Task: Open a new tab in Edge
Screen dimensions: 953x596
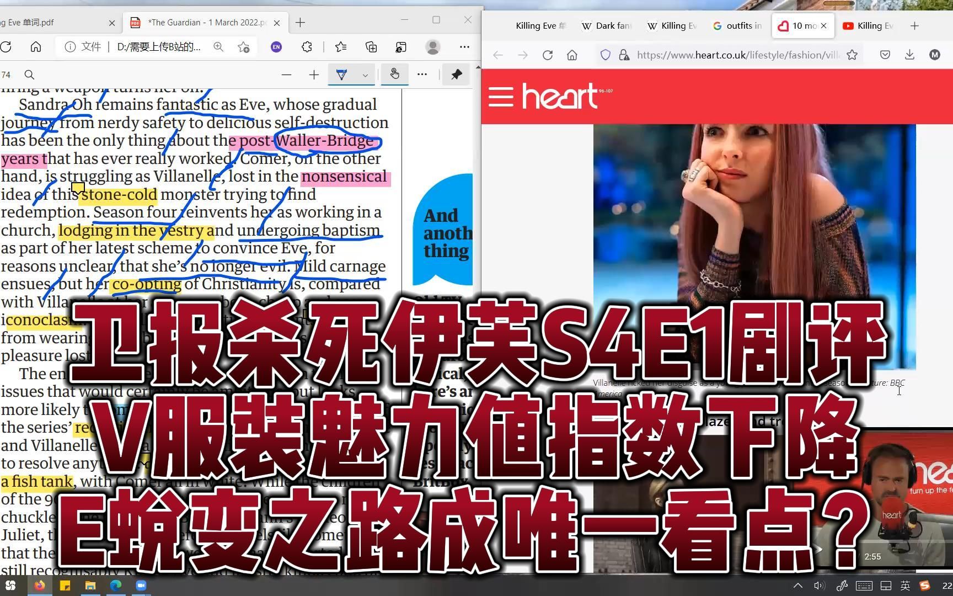Action: tap(300, 23)
